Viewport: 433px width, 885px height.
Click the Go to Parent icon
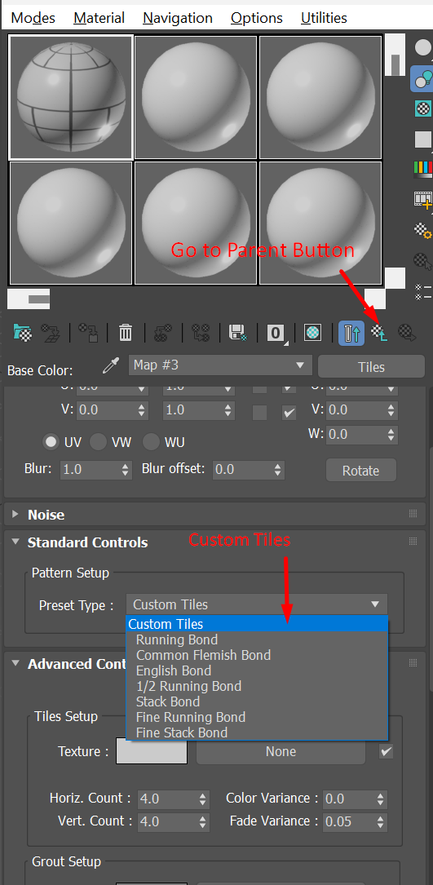pos(379,333)
